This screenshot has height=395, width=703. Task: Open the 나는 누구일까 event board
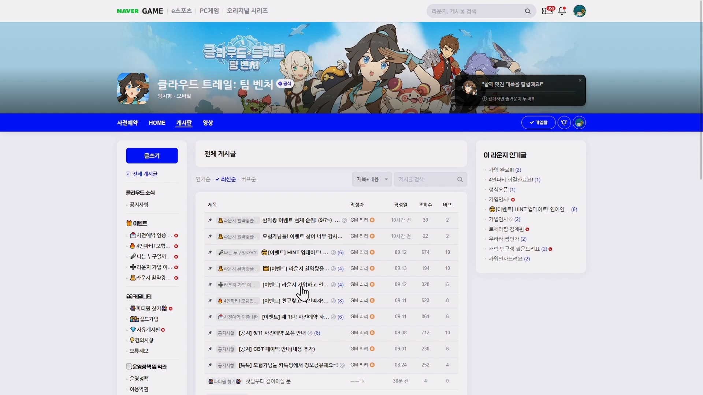[151, 257]
